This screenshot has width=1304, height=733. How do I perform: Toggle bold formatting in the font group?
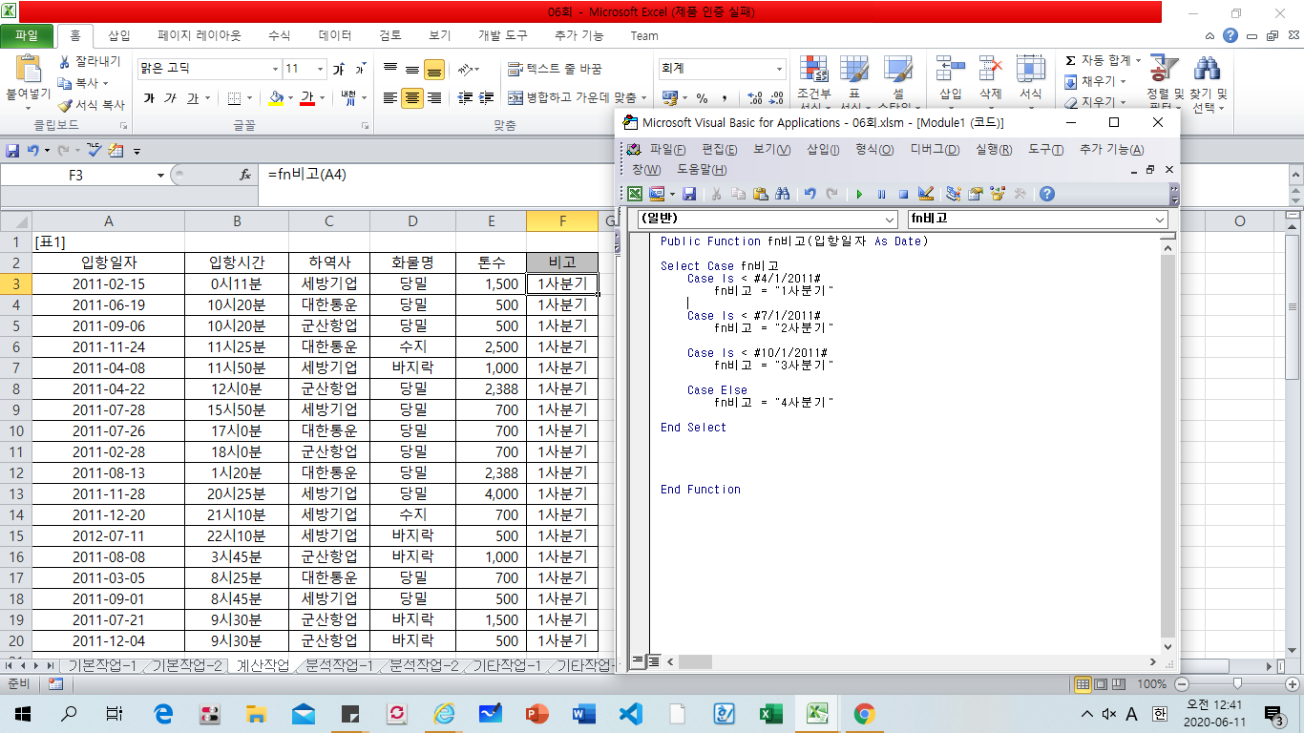[149, 98]
